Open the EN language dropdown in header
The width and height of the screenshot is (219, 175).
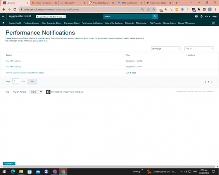point(208,17)
